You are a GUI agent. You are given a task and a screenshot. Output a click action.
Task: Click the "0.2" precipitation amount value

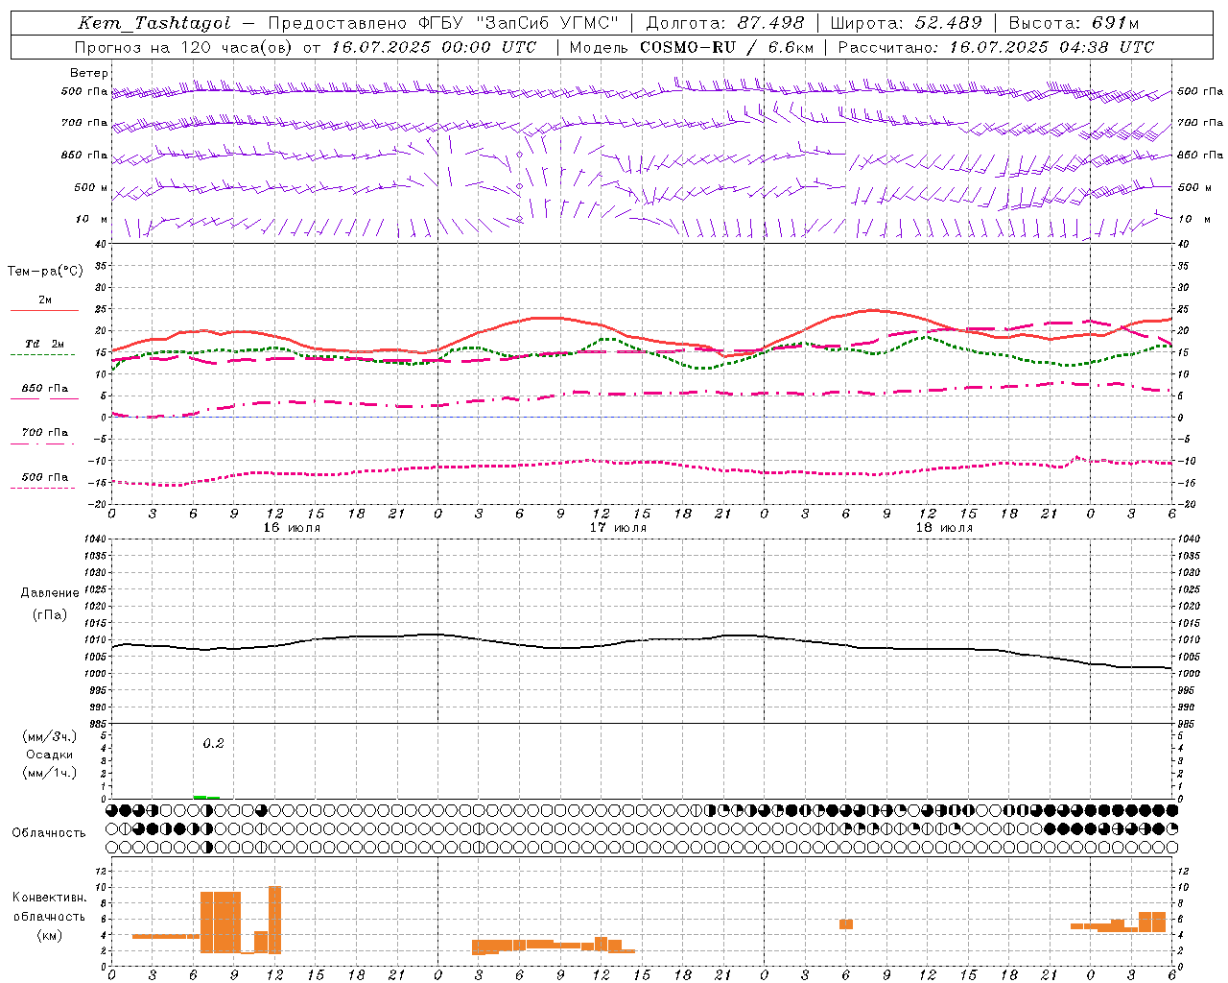[213, 743]
